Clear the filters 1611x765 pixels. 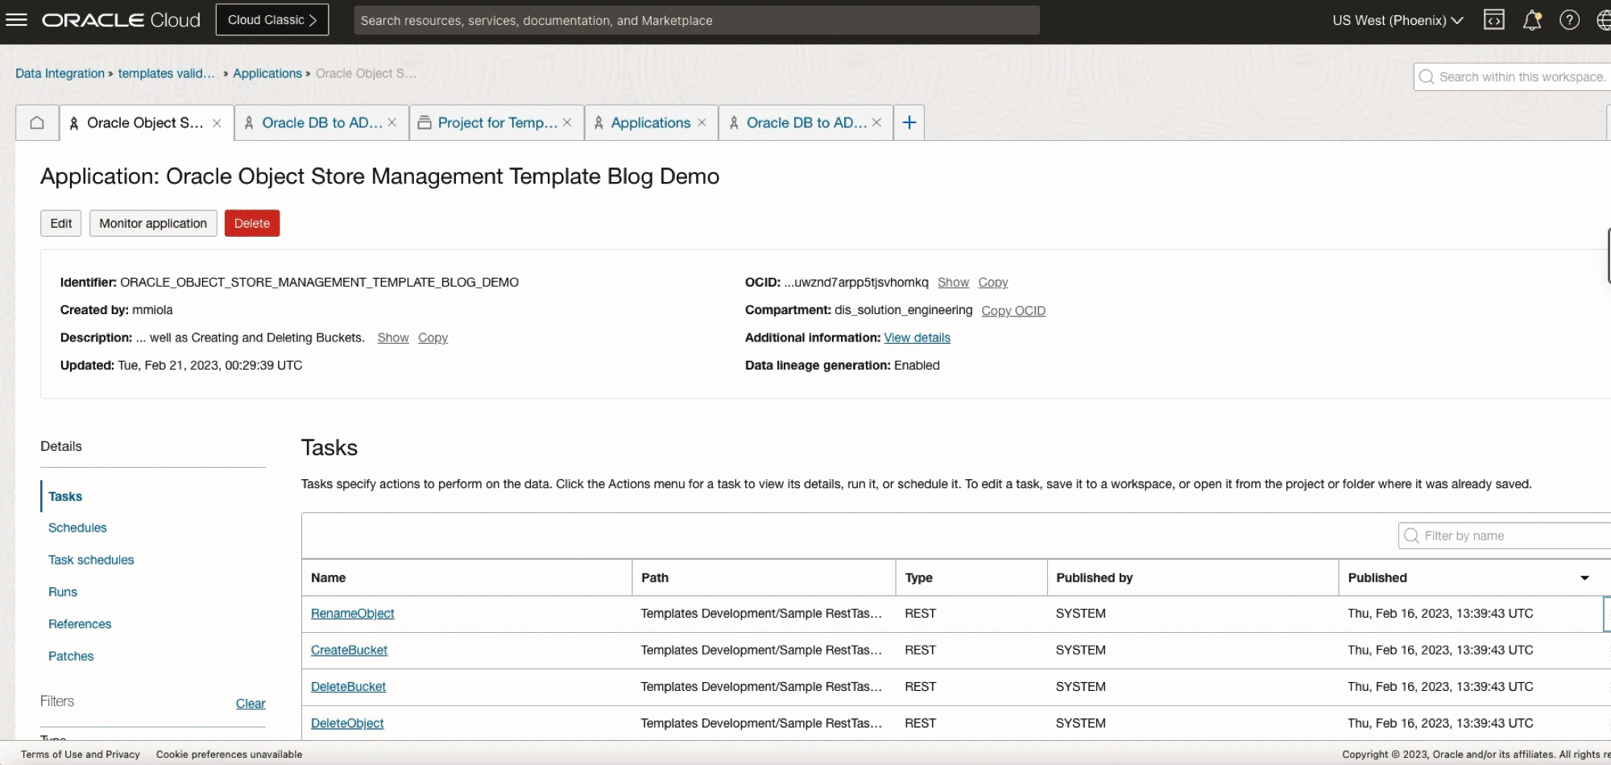[251, 704]
